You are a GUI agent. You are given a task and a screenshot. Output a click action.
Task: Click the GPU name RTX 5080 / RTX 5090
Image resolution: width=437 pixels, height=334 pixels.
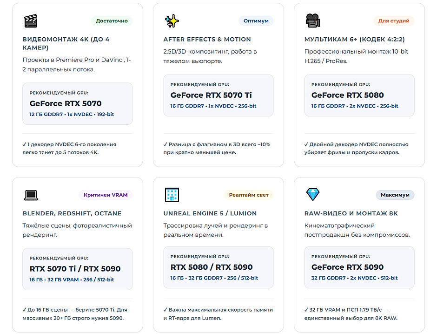(212, 267)
